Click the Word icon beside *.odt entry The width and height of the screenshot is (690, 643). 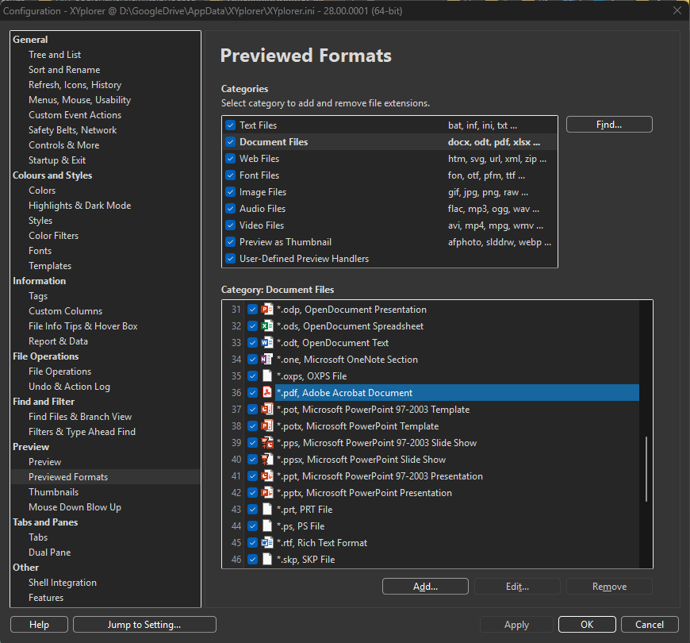click(x=267, y=343)
